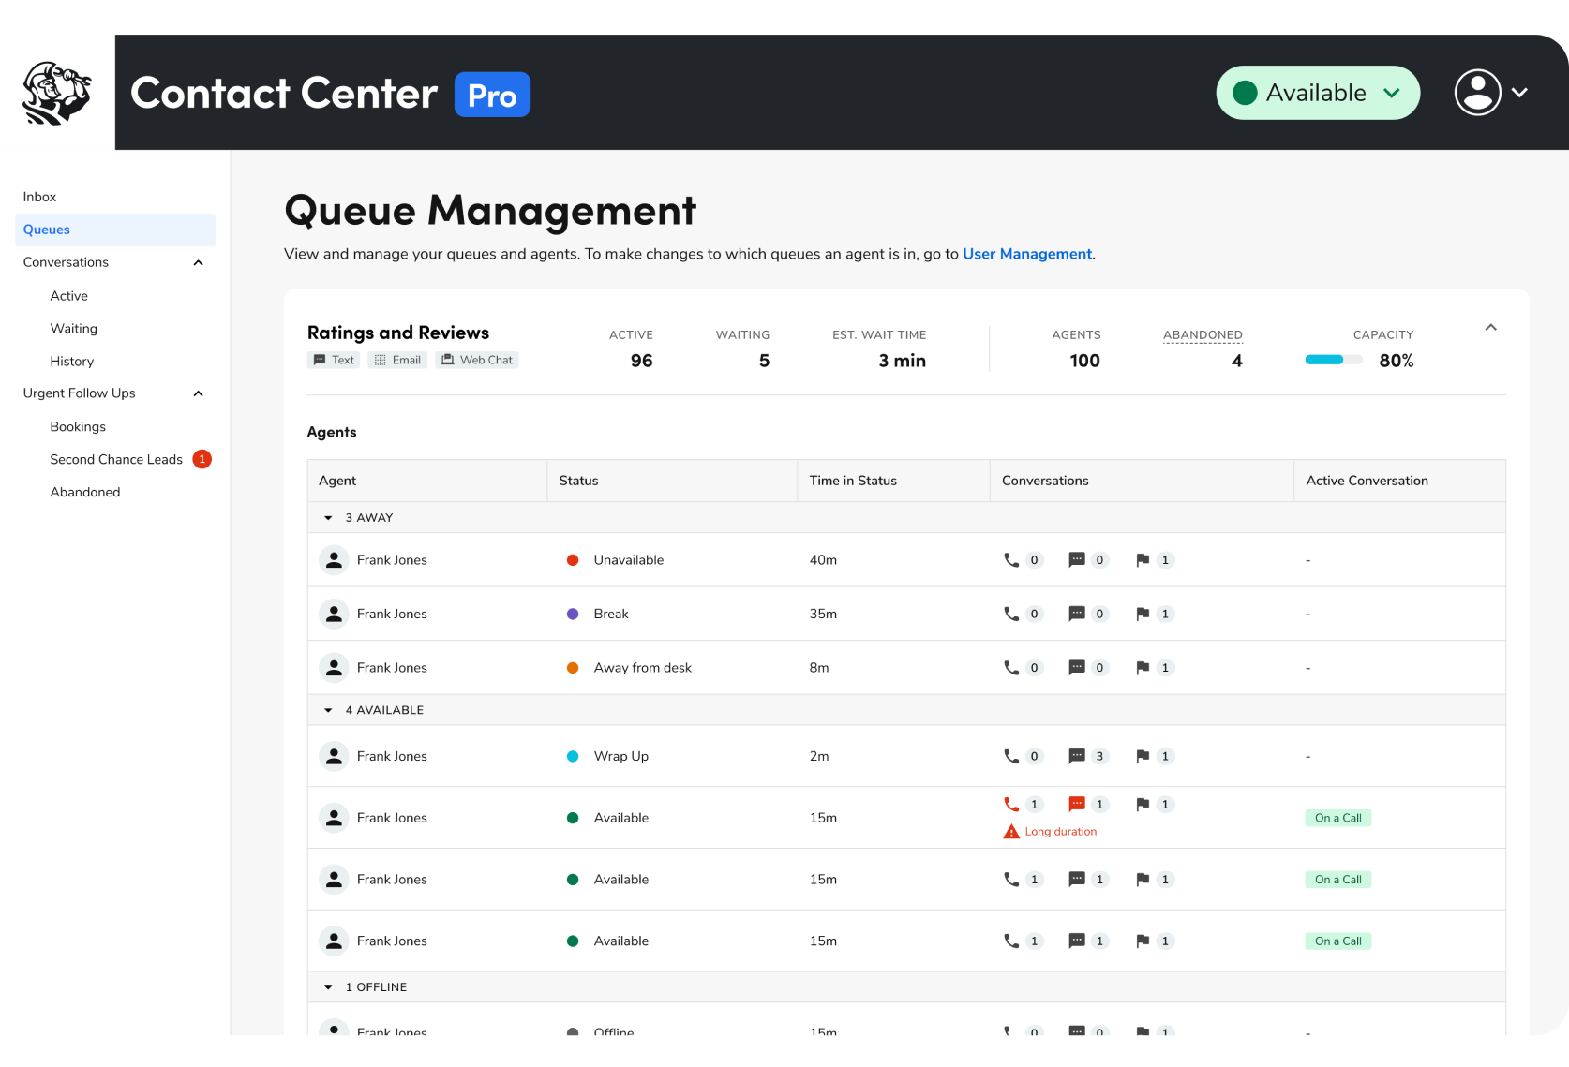
Task: Open conversation History
Action: 72,362
